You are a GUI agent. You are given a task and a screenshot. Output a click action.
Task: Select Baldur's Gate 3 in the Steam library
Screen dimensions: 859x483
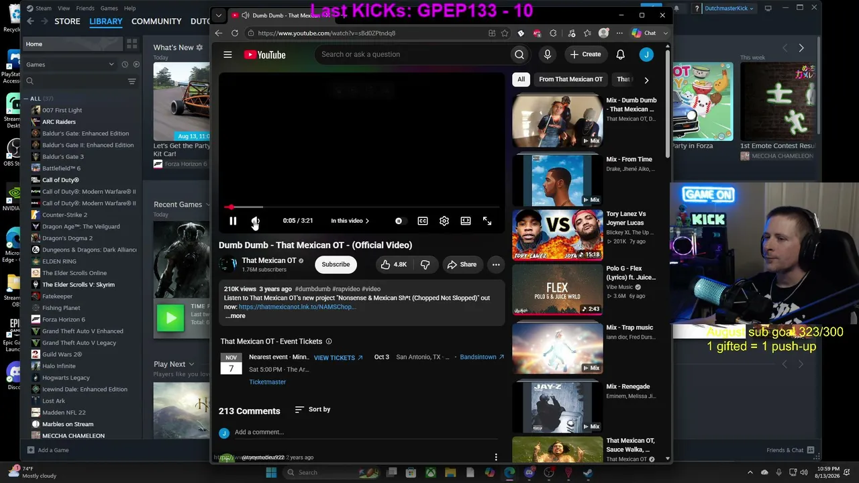pos(62,156)
